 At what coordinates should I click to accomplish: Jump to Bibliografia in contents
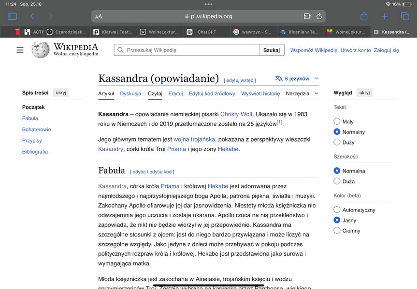coord(35,152)
